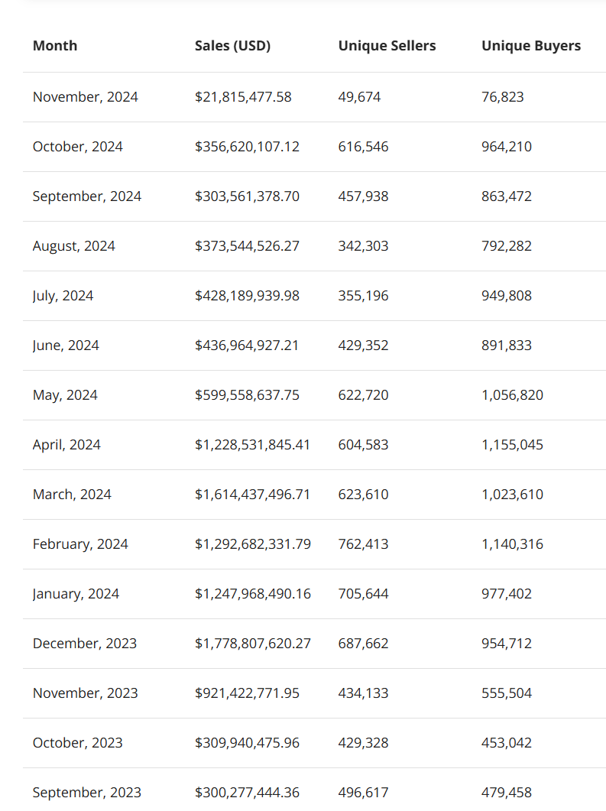Select December, 2023 sales $1,778,807,620.27

point(253,643)
